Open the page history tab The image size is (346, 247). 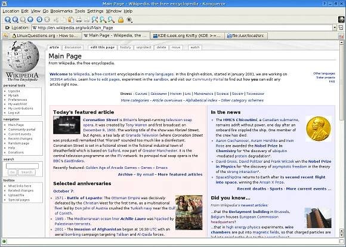point(125,47)
